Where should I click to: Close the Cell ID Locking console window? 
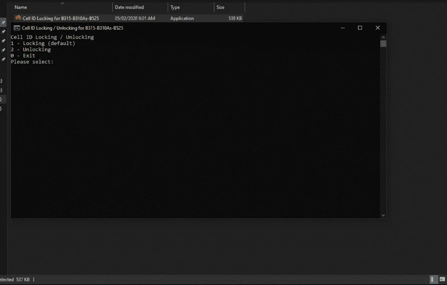(x=378, y=28)
